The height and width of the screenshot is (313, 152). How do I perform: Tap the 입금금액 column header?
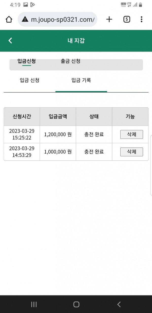(x=58, y=117)
